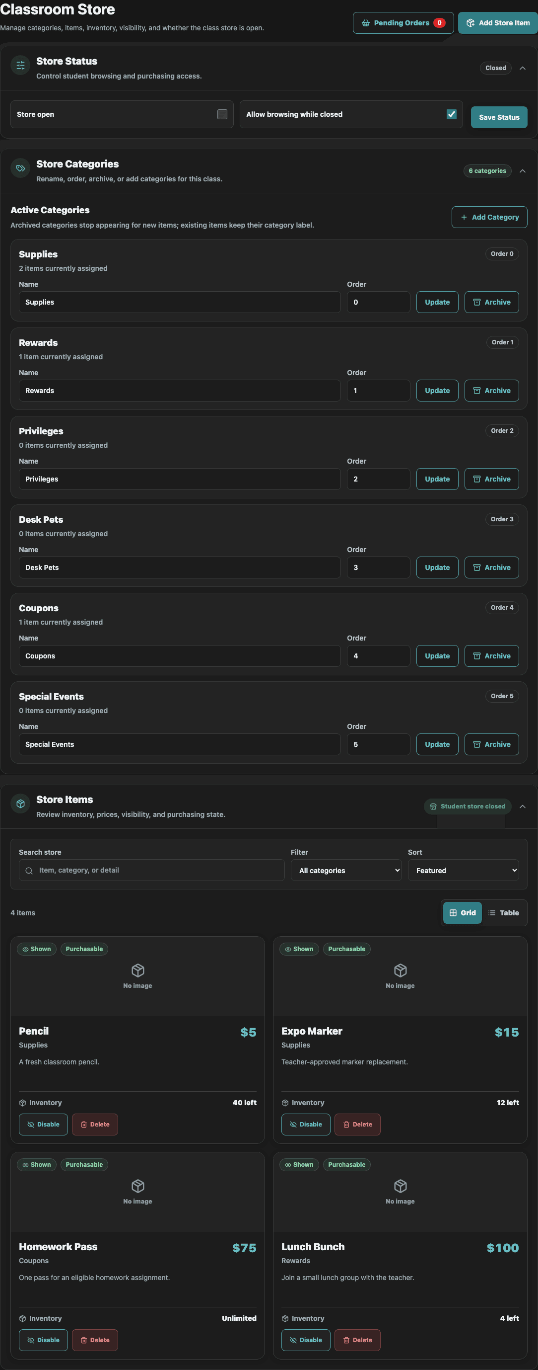This screenshot has width=538, height=1370.
Task: Click the inventory box icon on Expo Marker card
Action: (285, 1103)
